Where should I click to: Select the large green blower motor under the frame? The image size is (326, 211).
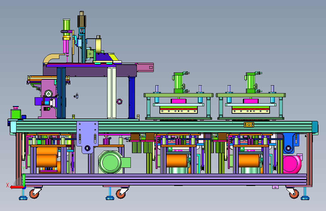click(x=110, y=162)
